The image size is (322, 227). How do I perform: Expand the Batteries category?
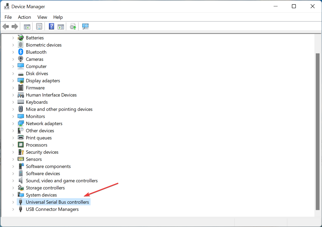coord(13,38)
